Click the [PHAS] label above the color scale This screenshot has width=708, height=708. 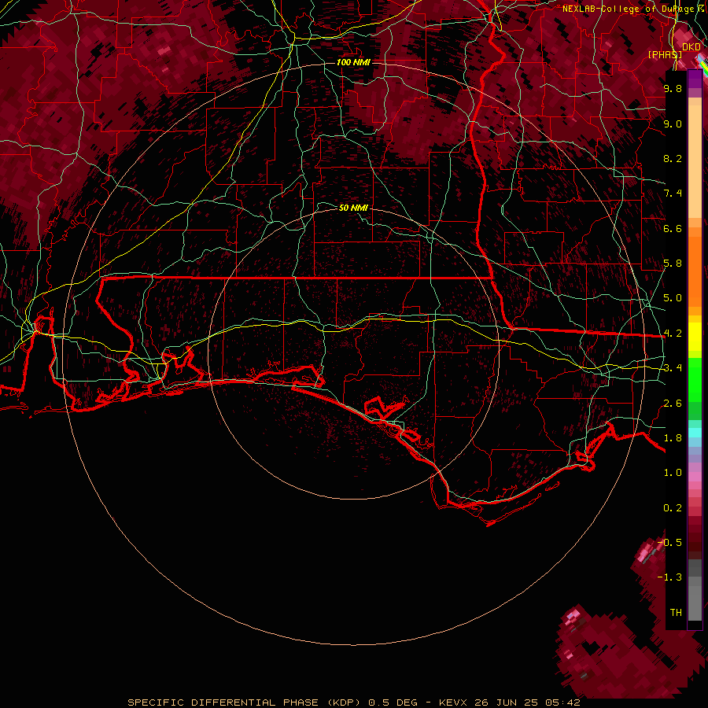point(665,54)
